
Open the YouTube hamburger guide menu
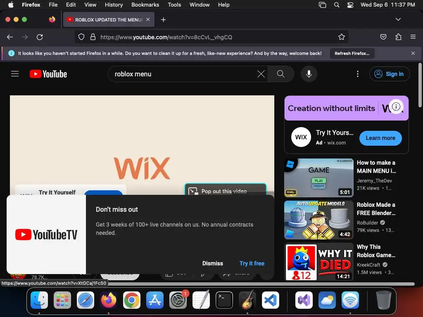[15, 74]
